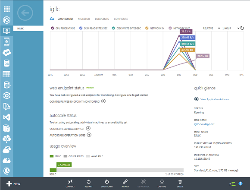Click the cores usage progress bar
250x190 pixels.
[x=117, y=170]
